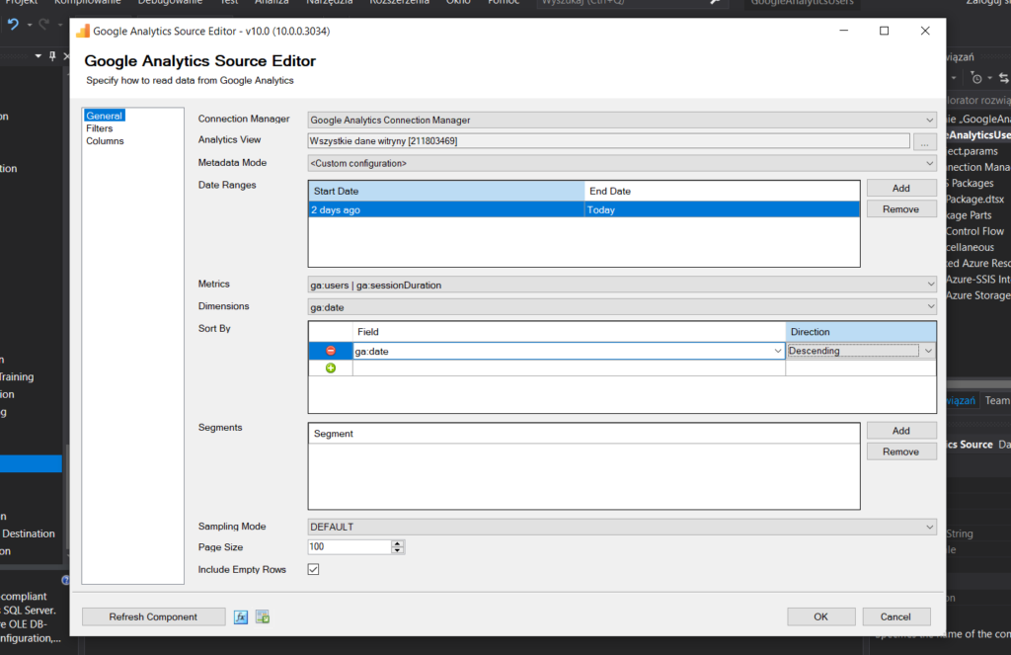Click the Segment column header
The width and height of the screenshot is (1011, 655).
(584, 434)
